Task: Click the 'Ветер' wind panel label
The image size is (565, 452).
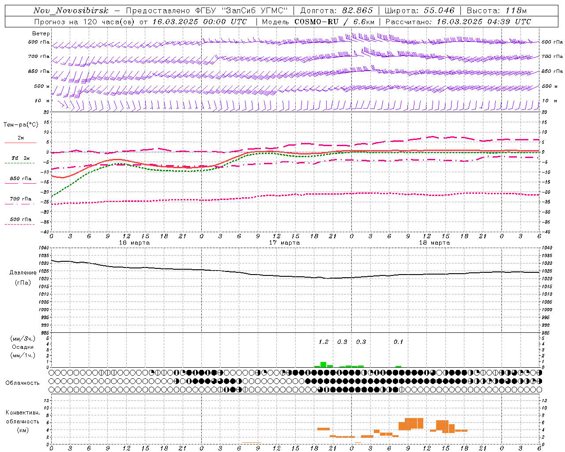Action: pos(41,34)
